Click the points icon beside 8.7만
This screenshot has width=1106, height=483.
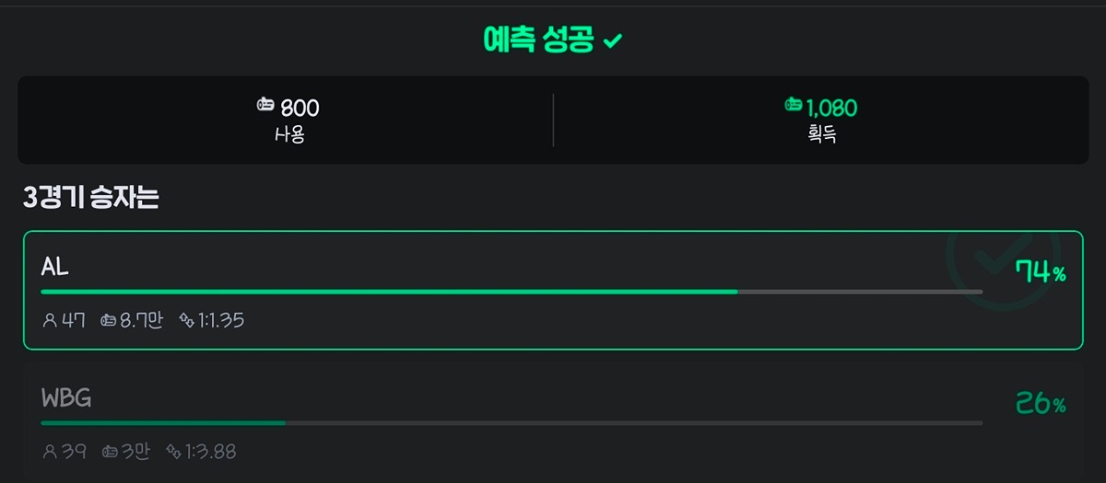point(108,320)
